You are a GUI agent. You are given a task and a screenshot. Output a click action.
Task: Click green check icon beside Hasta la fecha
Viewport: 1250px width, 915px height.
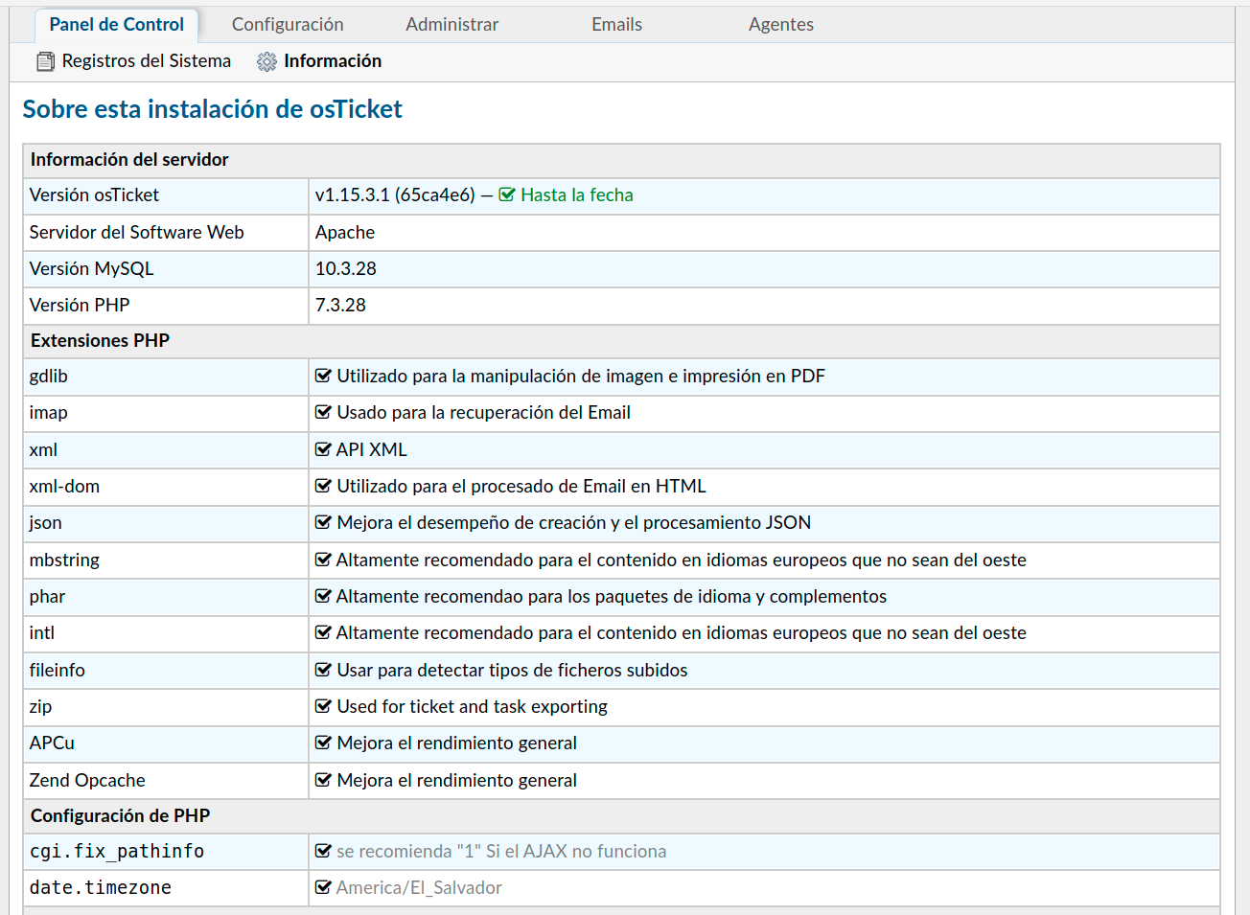[507, 195]
